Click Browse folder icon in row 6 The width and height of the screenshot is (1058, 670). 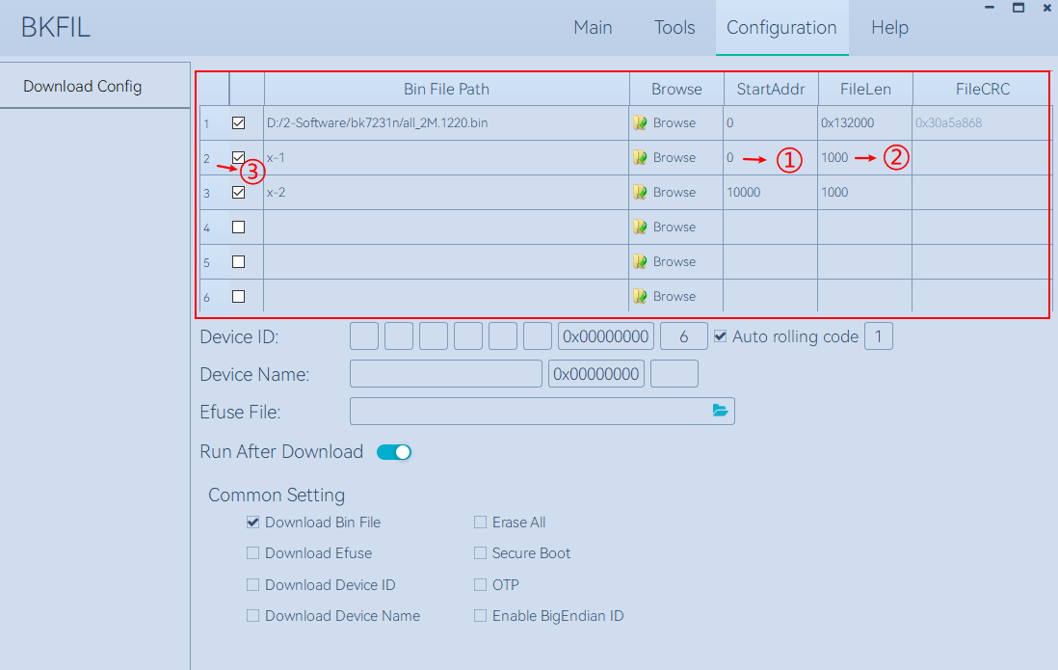coord(640,297)
